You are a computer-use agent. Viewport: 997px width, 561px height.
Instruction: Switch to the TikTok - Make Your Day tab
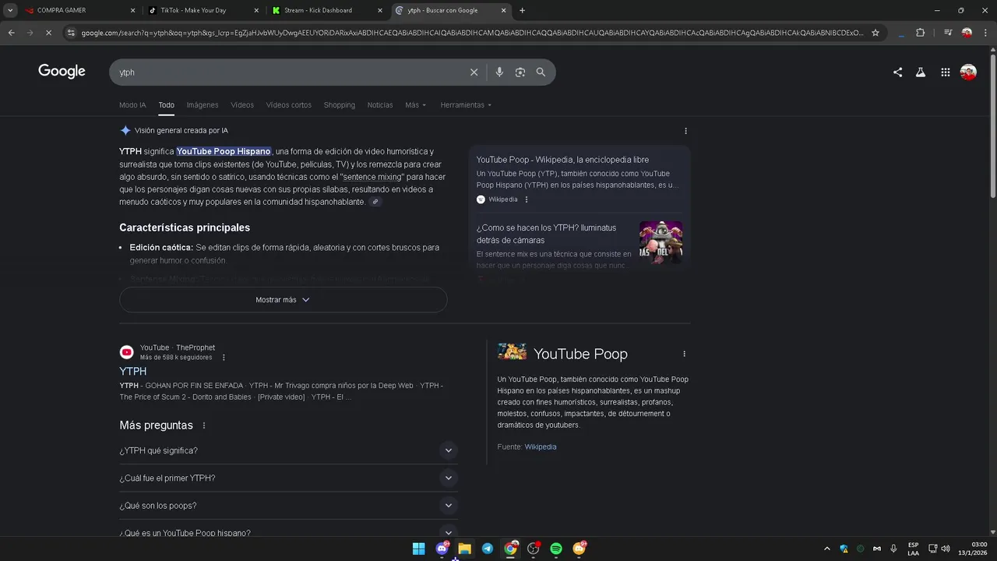click(x=203, y=10)
